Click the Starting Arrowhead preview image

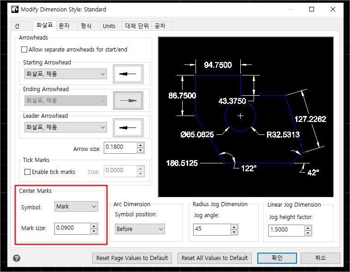[128, 74]
